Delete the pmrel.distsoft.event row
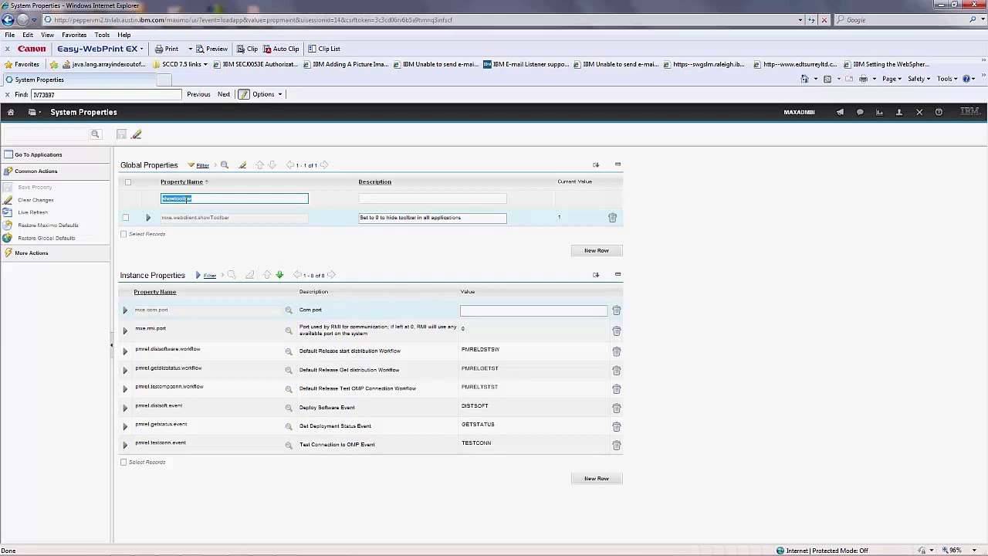This screenshot has height=556, width=988. tap(616, 408)
